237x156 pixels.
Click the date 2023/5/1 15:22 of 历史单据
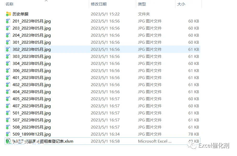[105, 14]
